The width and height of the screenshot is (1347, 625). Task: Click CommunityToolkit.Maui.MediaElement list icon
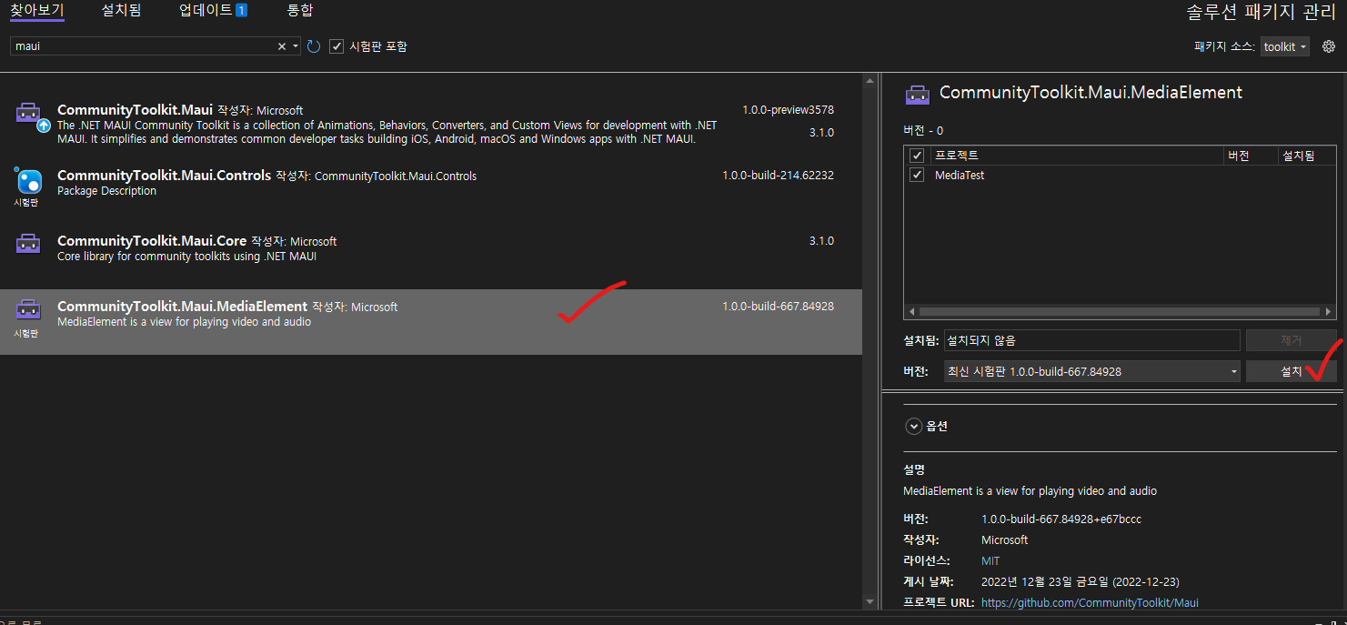click(28, 309)
